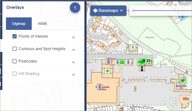
Task: Select the Digimap tab
Action: 19,24
